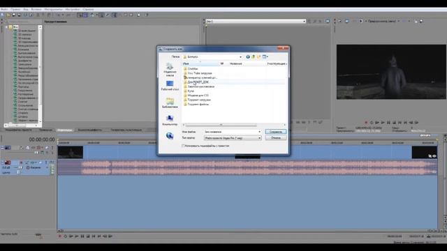Open the Network location in places bar
This screenshot has width=447, height=251.
coord(170,136)
